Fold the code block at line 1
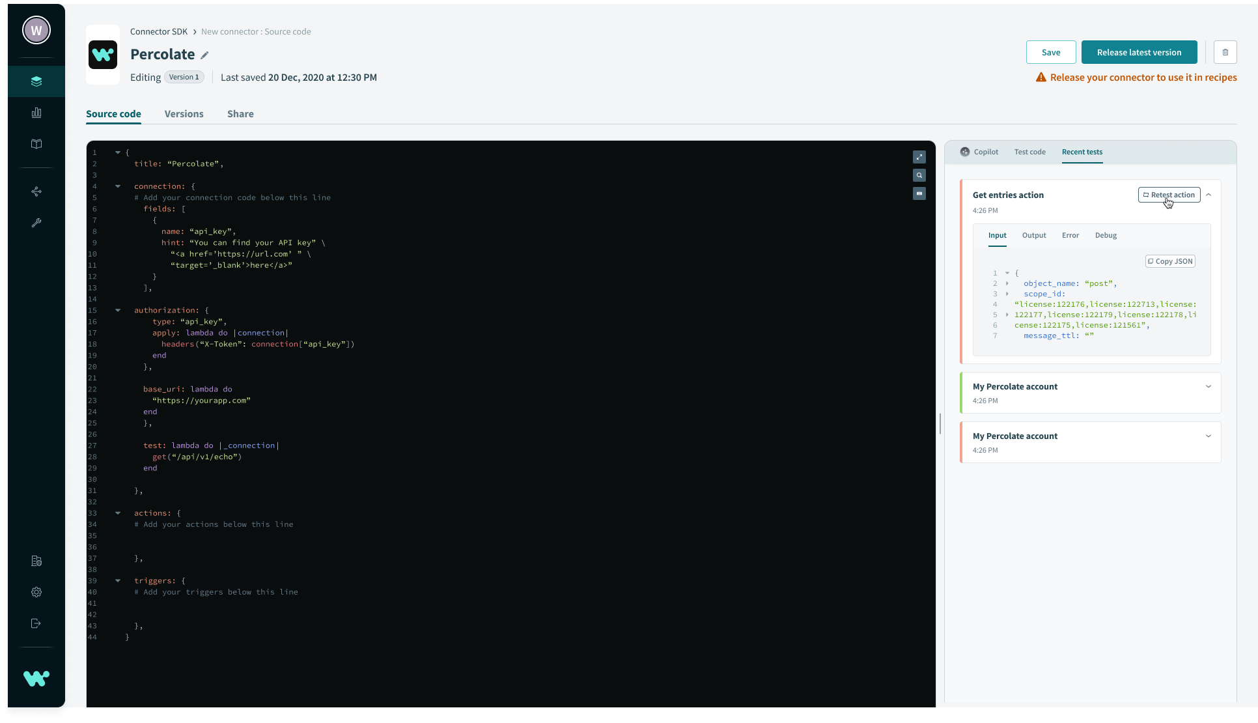The height and width of the screenshot is (723, 1258). click(x=118, y=152)
